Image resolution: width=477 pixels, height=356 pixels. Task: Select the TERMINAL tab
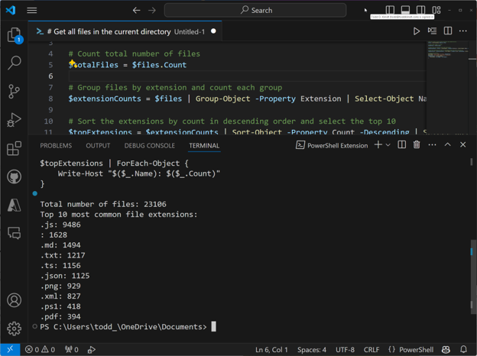(x=204, y=146)
